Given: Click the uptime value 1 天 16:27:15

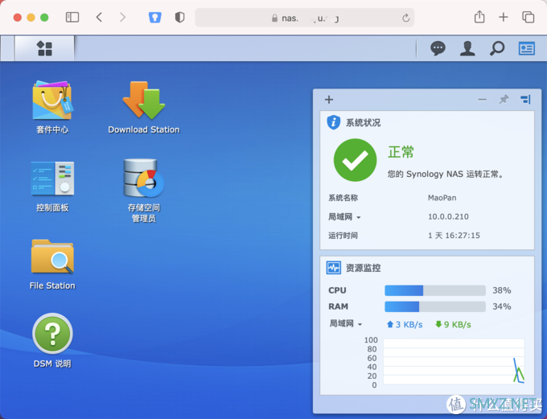Looking at the screenshot, I should tap(454, 236).
